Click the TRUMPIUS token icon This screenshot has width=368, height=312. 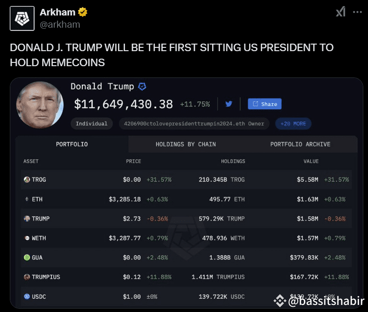click(27, 277)
